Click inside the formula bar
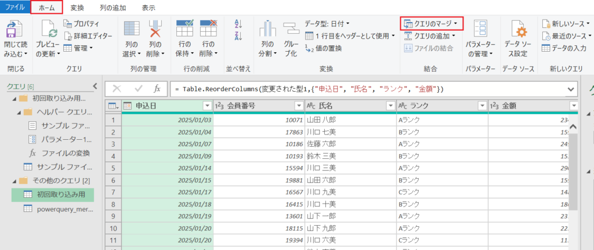Image resolution: width=594 pixels, height=250 pixels. (x=367, y=89)
